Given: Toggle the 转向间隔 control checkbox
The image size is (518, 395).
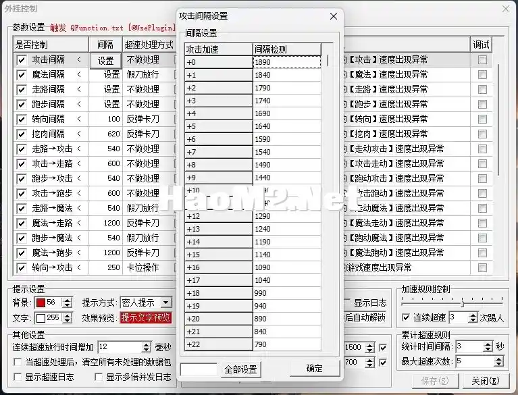Looking at the screenshot, I should 22,120.
